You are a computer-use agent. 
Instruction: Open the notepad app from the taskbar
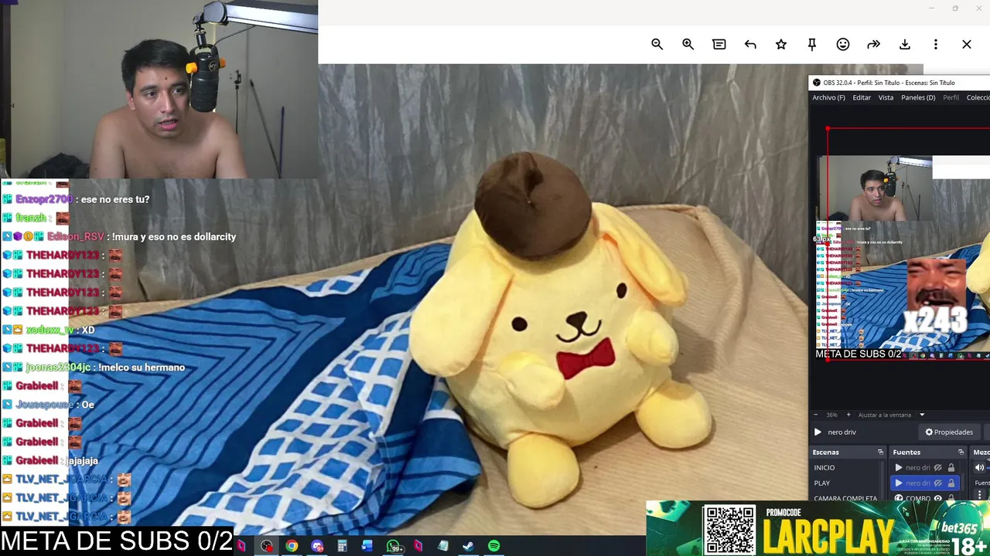(x=443, y=546)
